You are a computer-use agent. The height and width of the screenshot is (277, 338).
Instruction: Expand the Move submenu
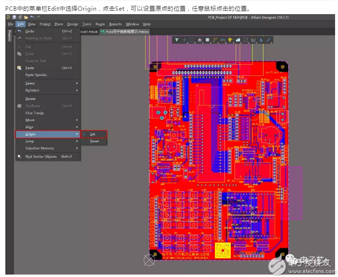click(x=48, y=120)
